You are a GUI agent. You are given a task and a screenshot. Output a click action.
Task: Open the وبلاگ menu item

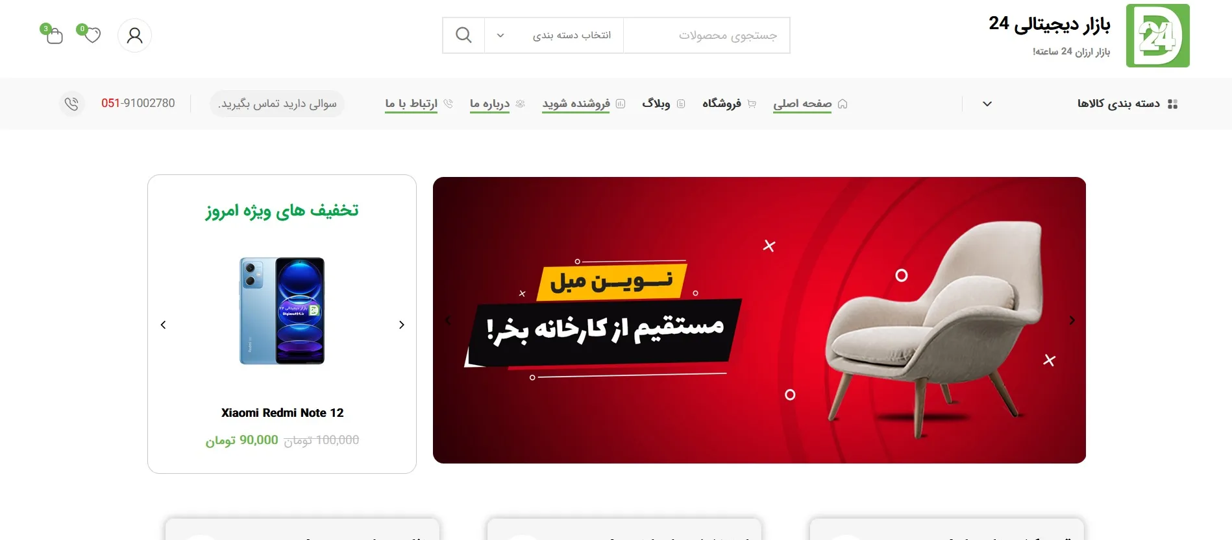click(656, 103)
